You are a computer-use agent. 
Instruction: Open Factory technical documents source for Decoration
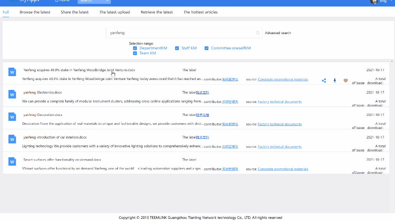tap(280, 124)
